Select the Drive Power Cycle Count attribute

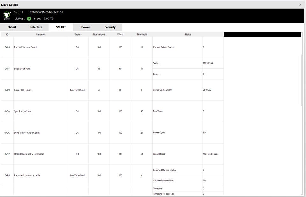point(27,133)
